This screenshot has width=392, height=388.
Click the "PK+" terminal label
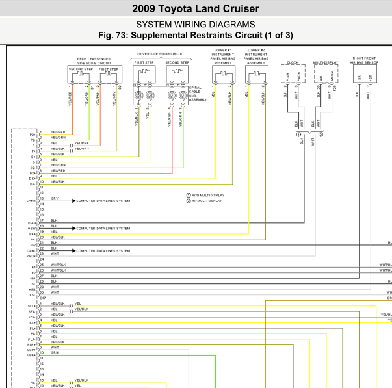coord(33,234)
